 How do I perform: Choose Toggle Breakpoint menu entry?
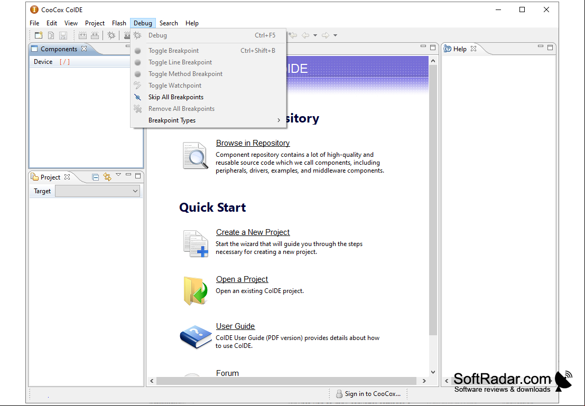208,51
